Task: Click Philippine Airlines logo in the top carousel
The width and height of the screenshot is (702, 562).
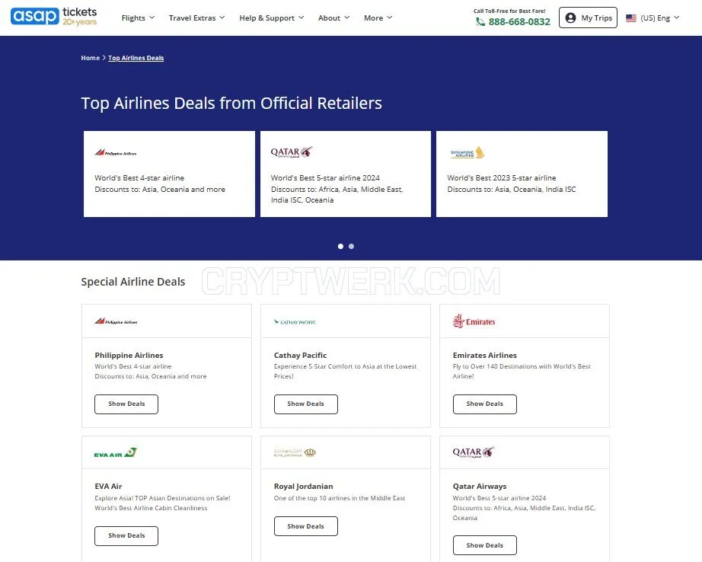Action: pyautogui.click(x=116, y=153)
